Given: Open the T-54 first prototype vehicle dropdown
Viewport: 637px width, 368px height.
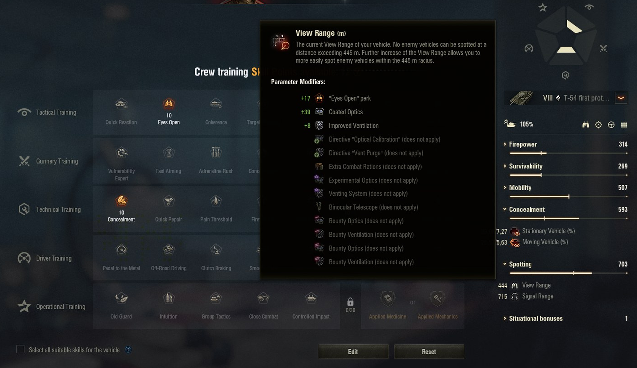Looking at the screenshot, I should coord(621,98).
